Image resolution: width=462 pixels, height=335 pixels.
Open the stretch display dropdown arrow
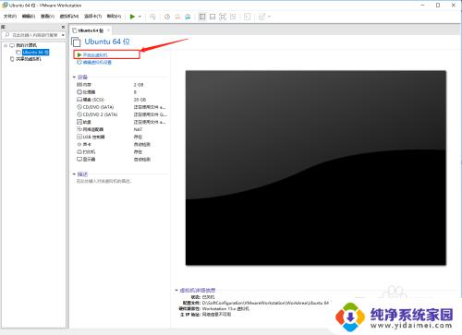click(x=269, y=17)
